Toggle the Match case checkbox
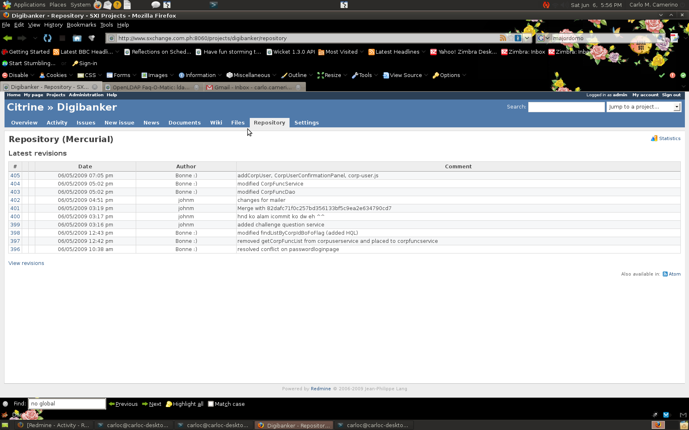The height and width of the screenshot is (430, 689). click(x=211, y=404)
